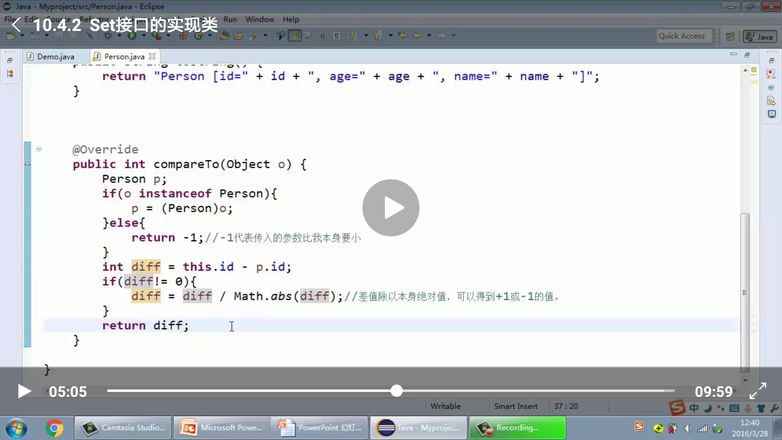Select the Demo.java tab
Image resolution: width=782 pixels, height=440 pixels.
pos(55,56)
